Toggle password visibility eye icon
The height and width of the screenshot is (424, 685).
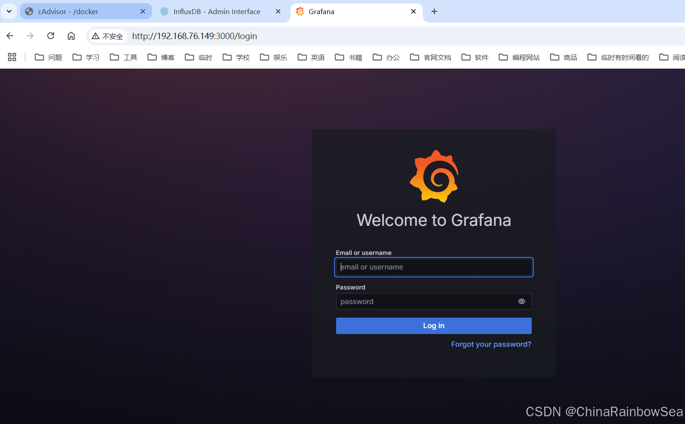pos(521,301)
